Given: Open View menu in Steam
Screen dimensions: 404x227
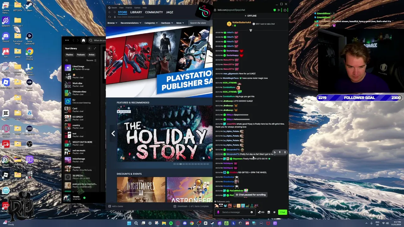Looking at the screenshot, I should (x=121, y=8).
